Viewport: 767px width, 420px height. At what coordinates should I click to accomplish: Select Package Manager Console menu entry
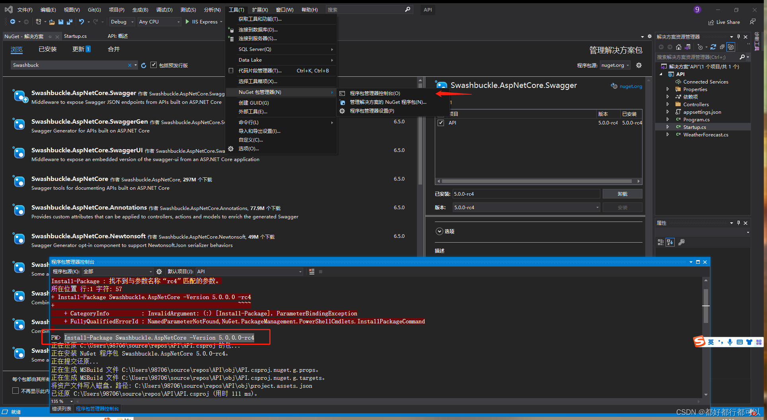pyautogui.click(x=375, y=93)
